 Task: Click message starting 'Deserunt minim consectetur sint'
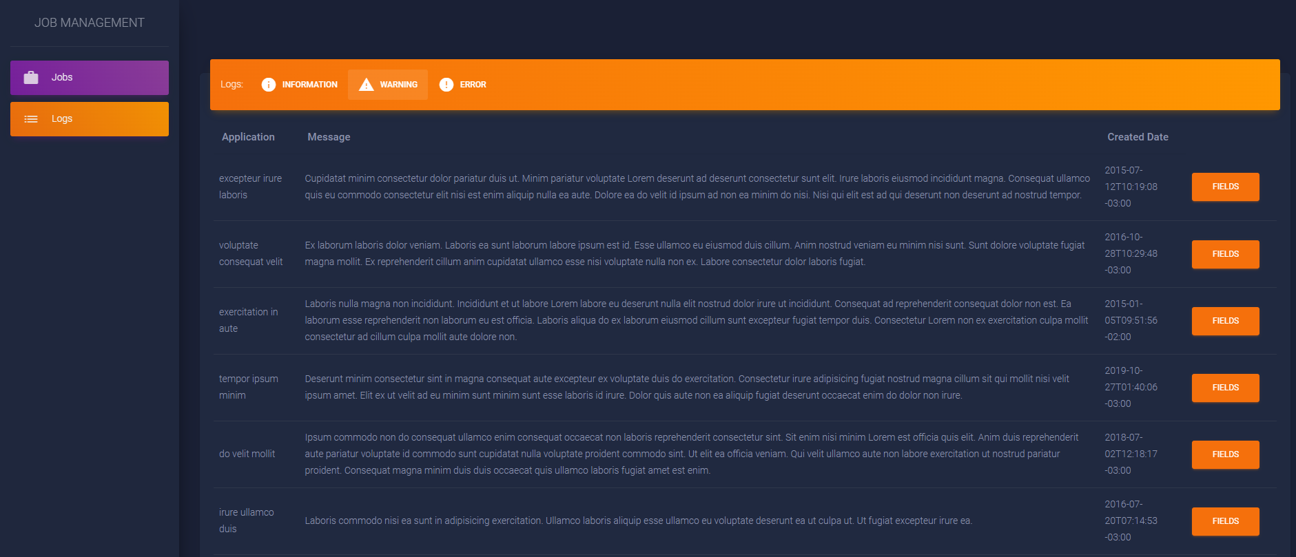coord(687,387)
